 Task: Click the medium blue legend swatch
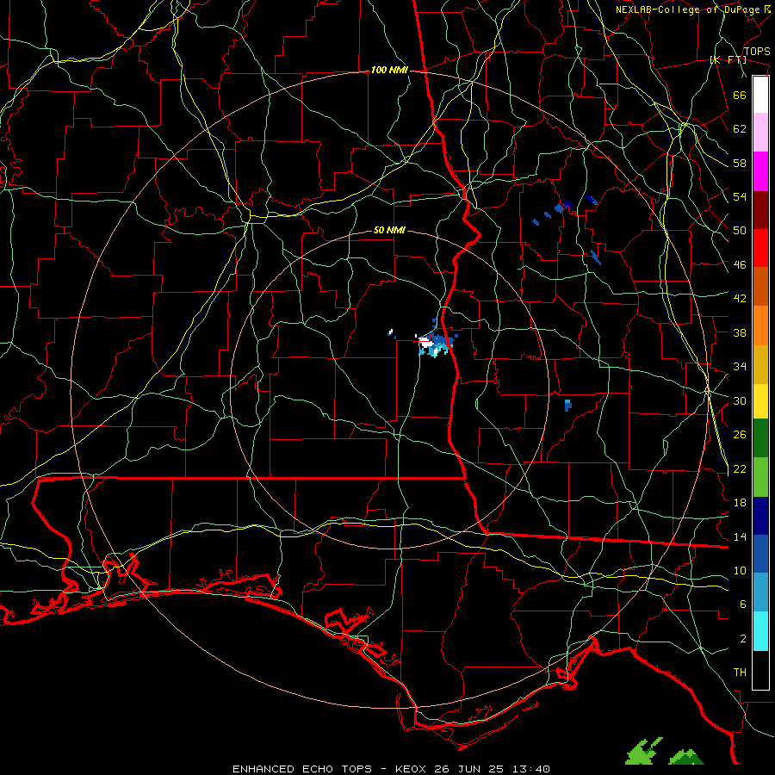(760, 554)
